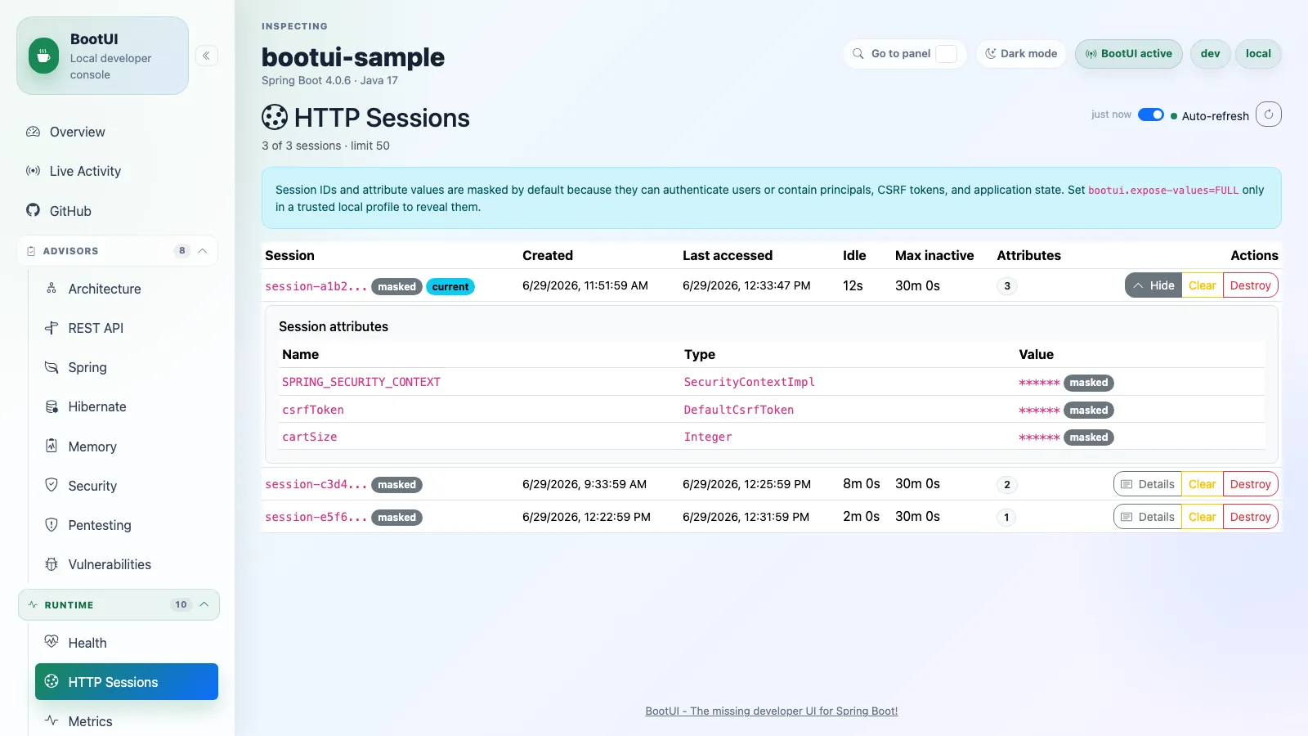Click the REST API signpost icon

click(52, 328)
